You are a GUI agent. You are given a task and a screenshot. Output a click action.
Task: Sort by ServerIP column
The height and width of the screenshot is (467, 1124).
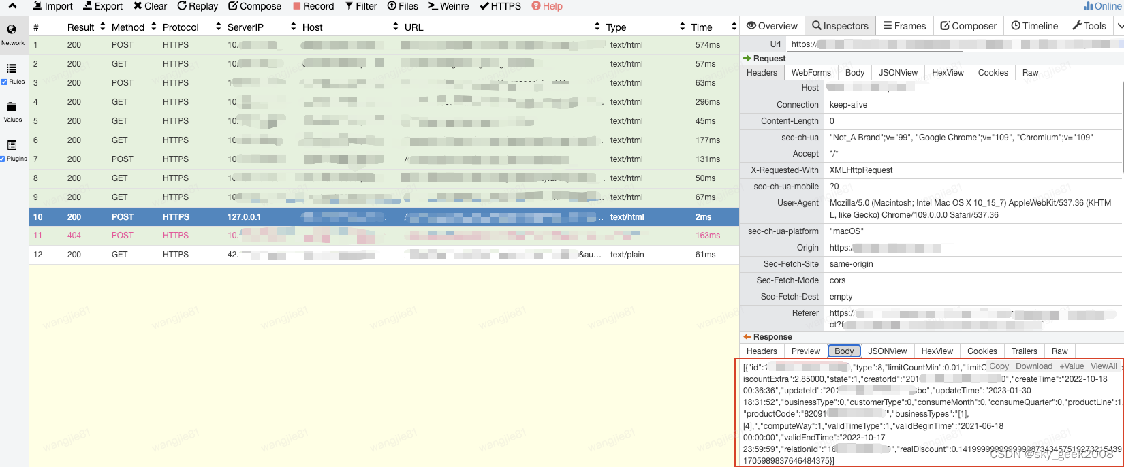point(262,27)
